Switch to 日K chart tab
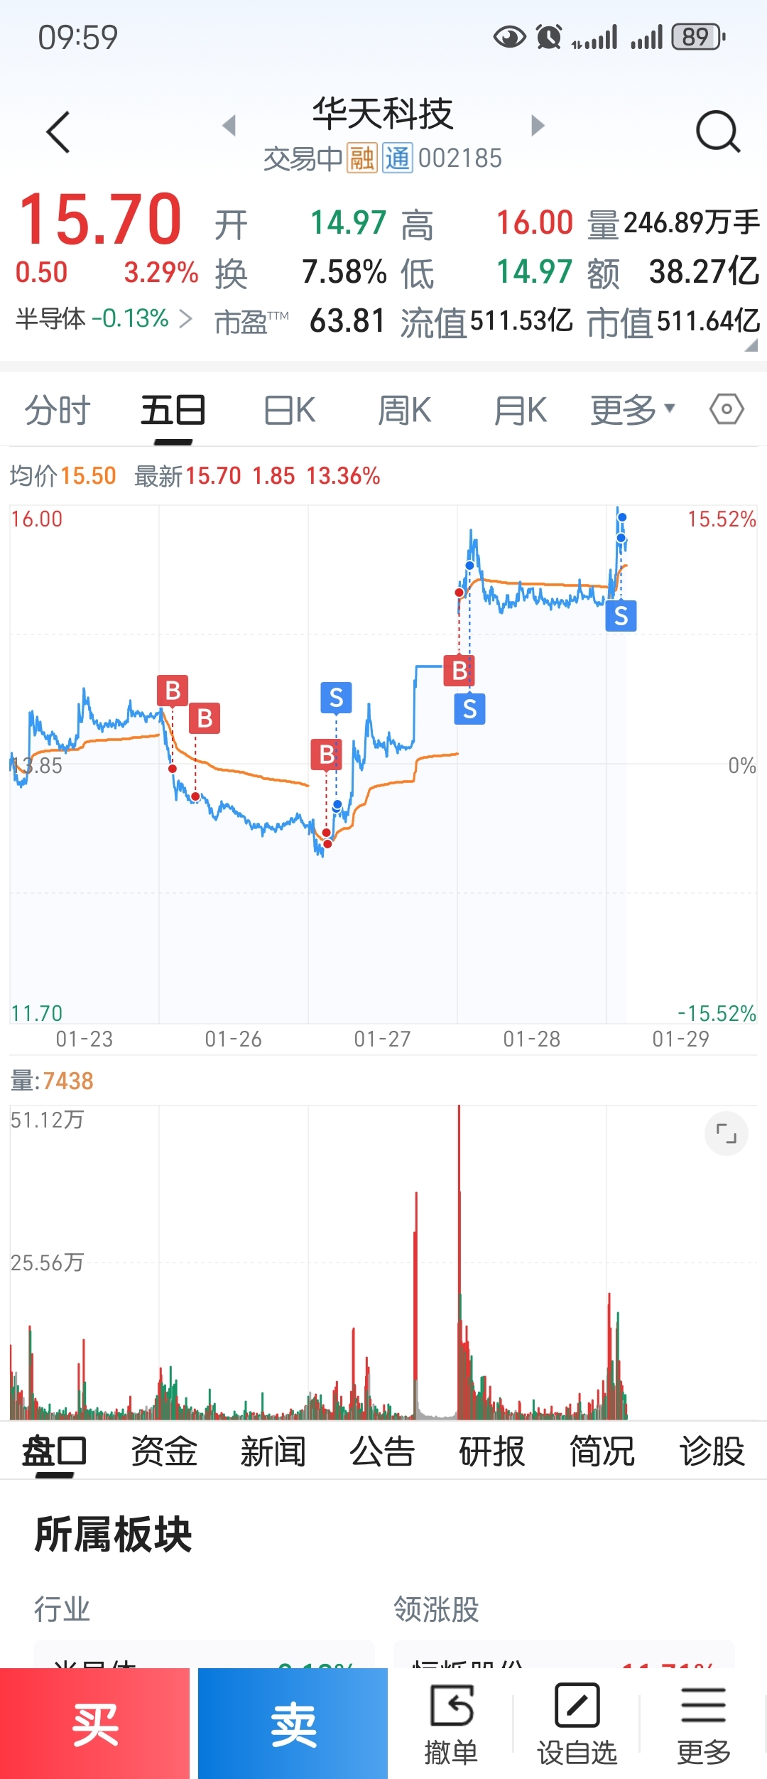Screen dimensions: 767x1779 (289, 410)
